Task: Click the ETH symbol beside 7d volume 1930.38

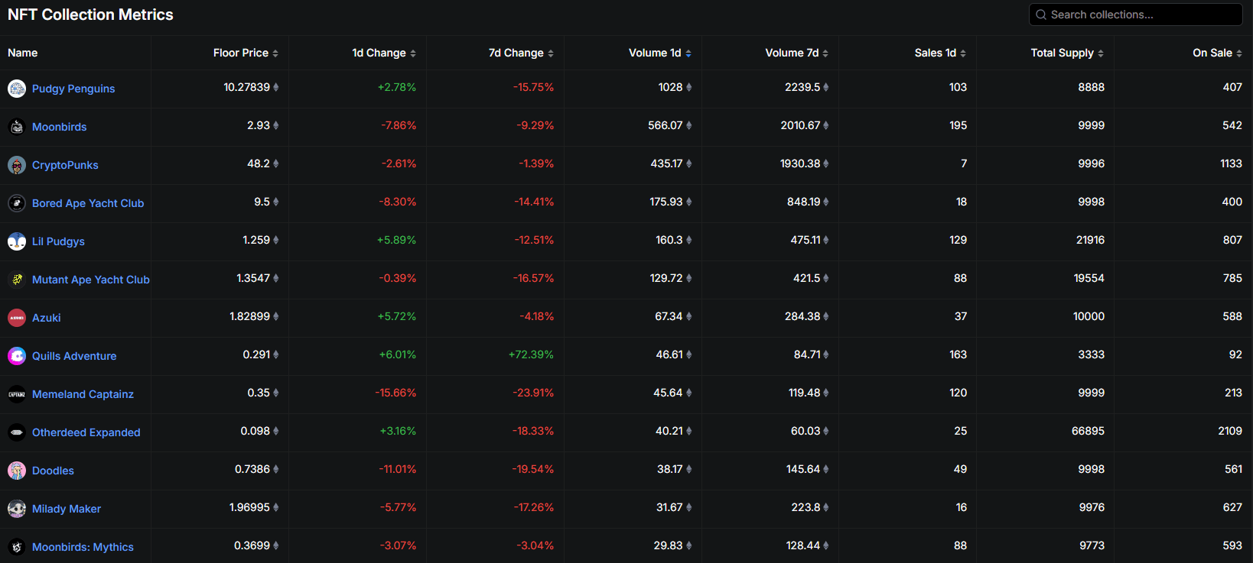Action: 826,163
